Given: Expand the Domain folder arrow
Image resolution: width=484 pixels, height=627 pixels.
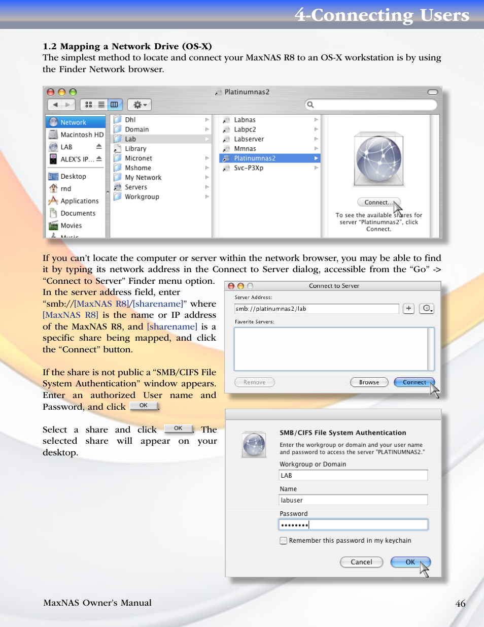Looking at the screenshot, I should click(207, 129).
